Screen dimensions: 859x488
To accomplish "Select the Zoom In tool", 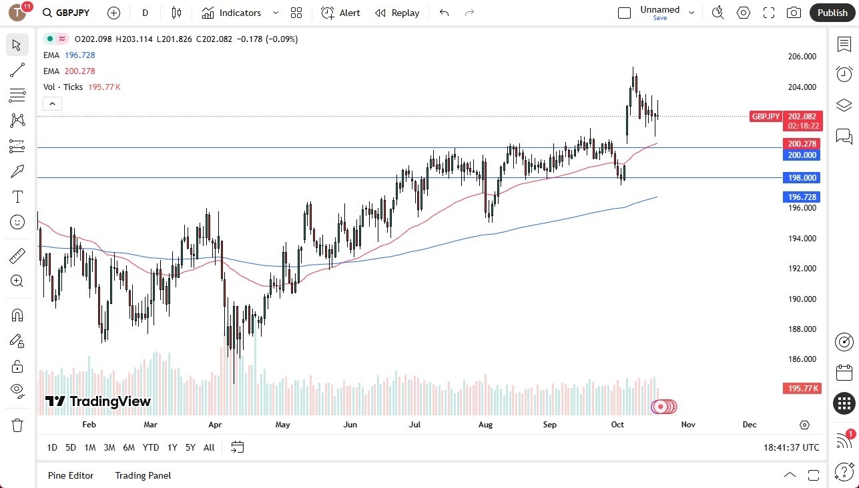I will click(17, 281).
